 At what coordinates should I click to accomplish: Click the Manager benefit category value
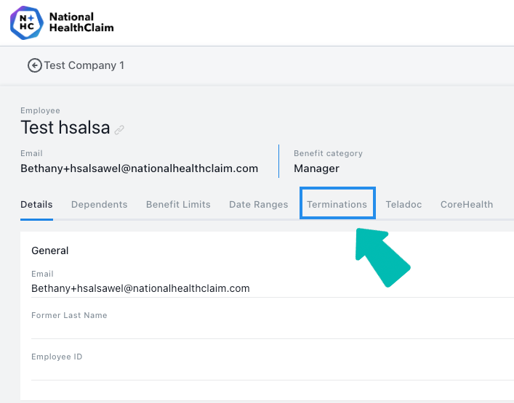pos(316,168)
